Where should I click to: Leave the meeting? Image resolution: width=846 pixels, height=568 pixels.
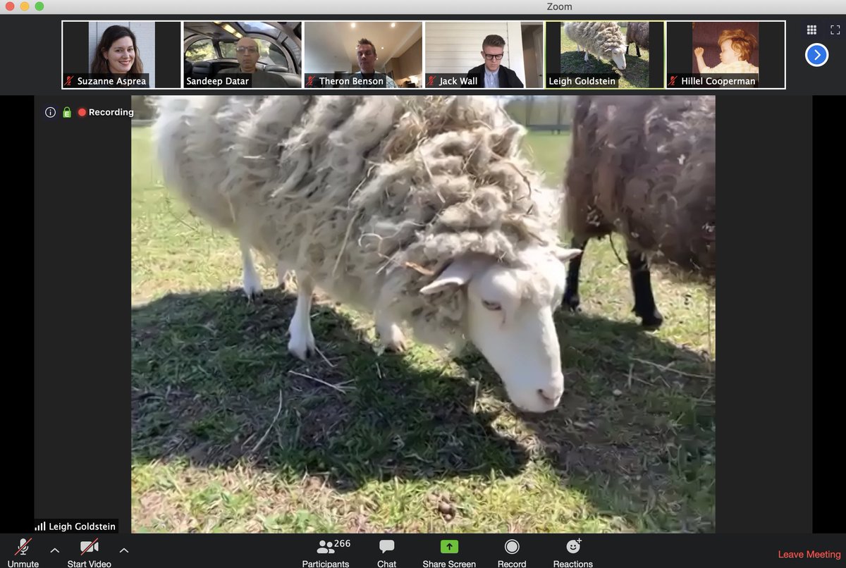click(x=809, y=554)
